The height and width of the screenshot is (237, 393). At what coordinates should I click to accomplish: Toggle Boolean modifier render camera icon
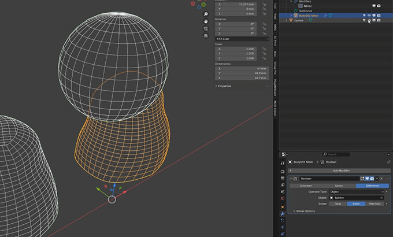coord(373,179)
